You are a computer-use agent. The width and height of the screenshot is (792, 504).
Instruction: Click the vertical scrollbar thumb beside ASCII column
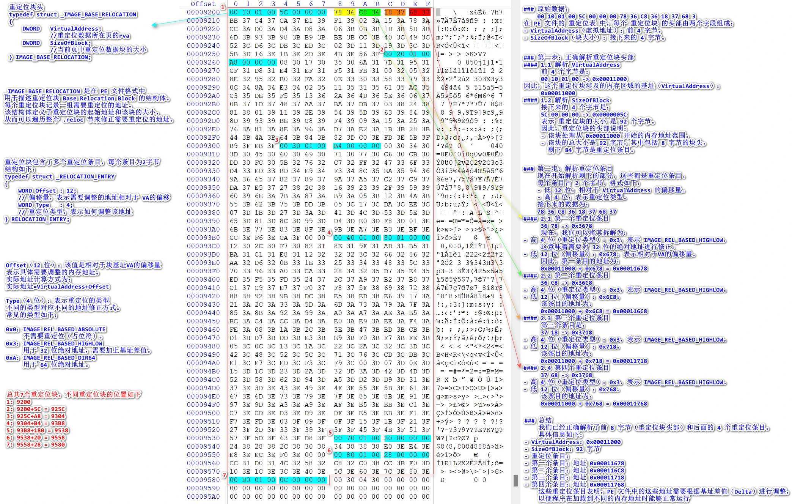[x=515, y=480]
